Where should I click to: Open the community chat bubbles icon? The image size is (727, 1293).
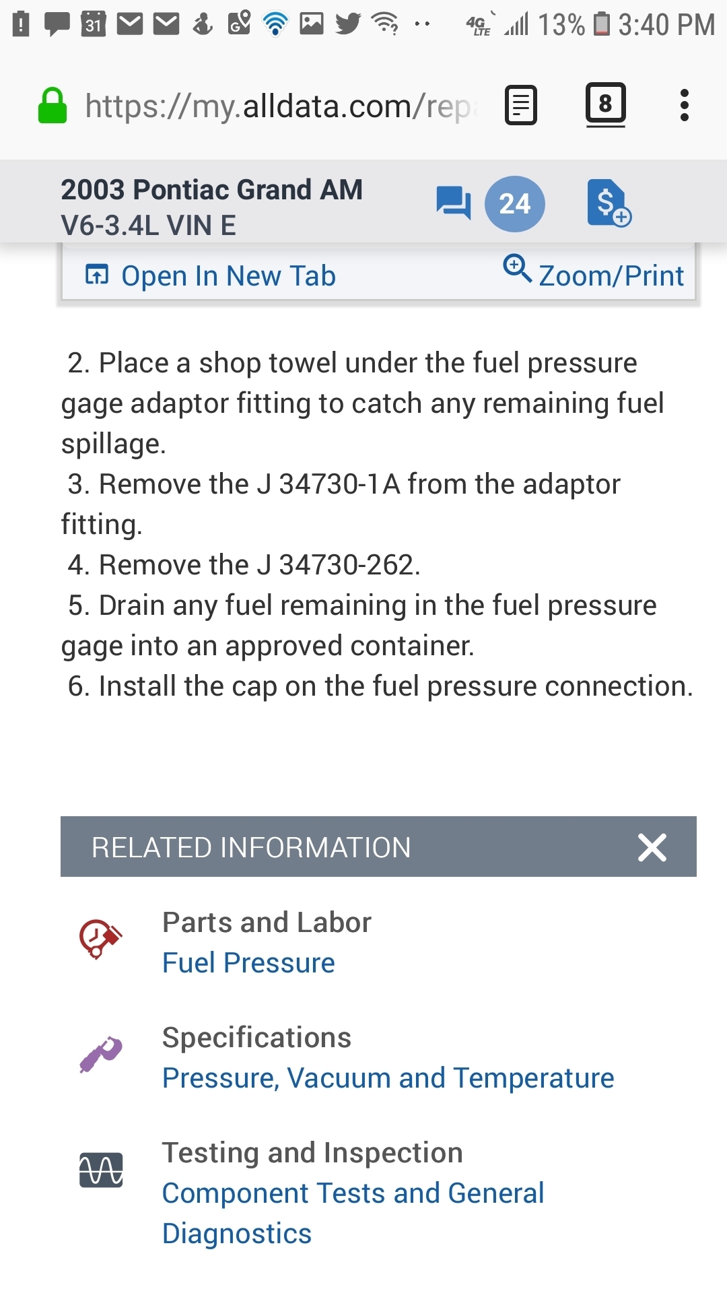pos(453,203)
